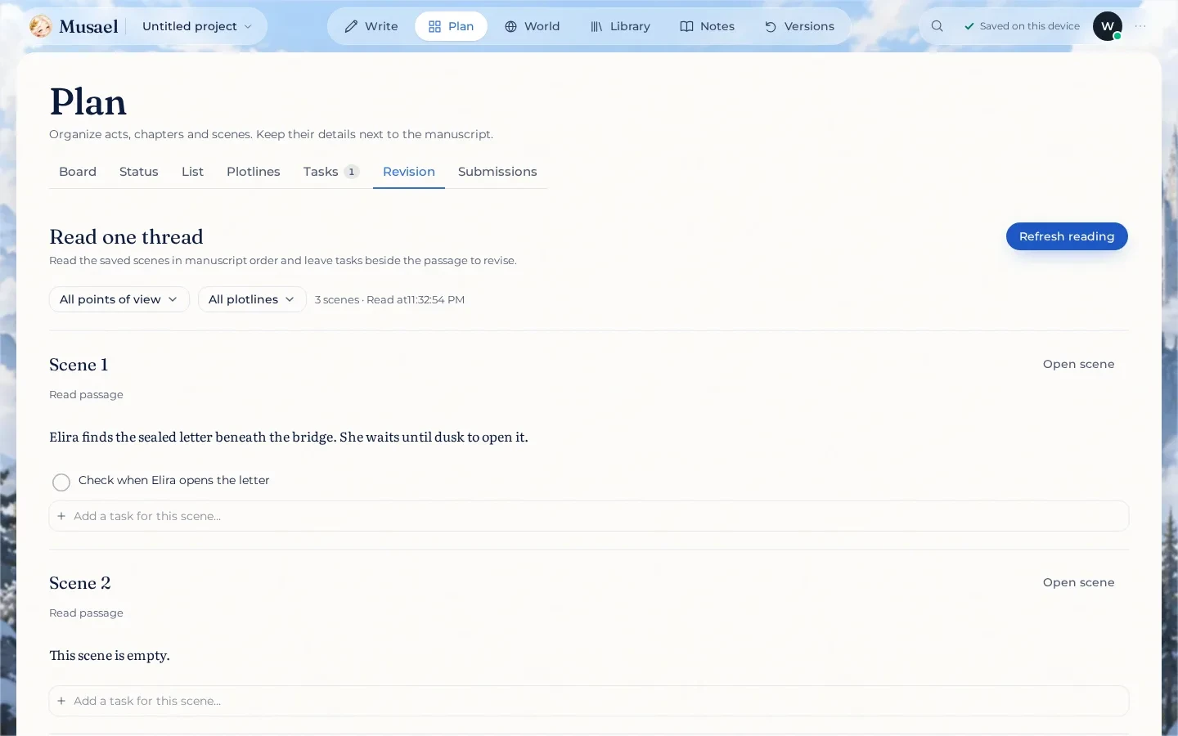Screen dimensions: 1178x736
Task: Open the Notes section
Action: click(708, 26)
